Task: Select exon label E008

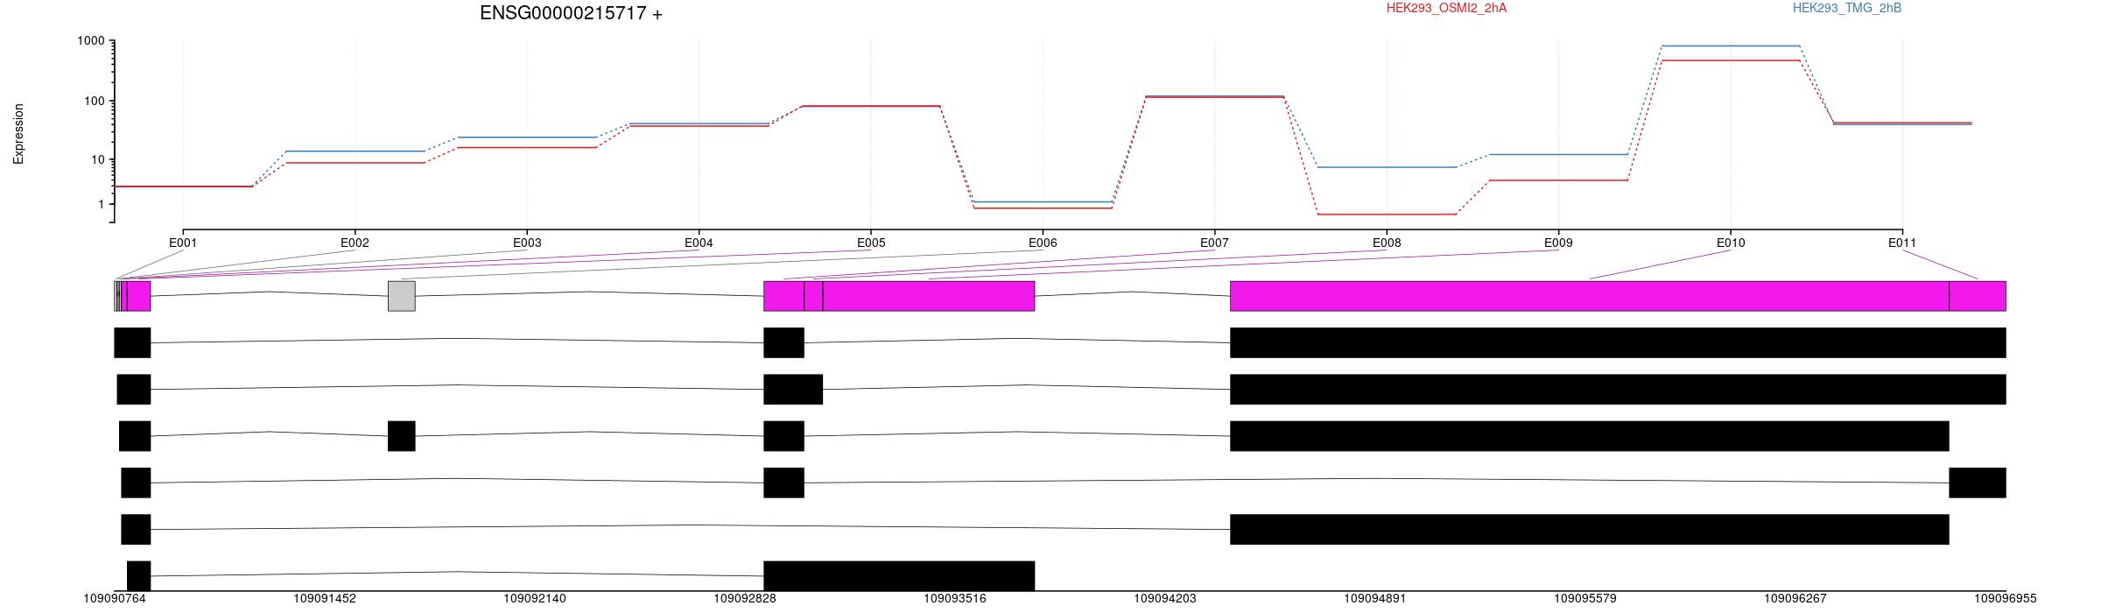Action: click(x=1387, y=243)
